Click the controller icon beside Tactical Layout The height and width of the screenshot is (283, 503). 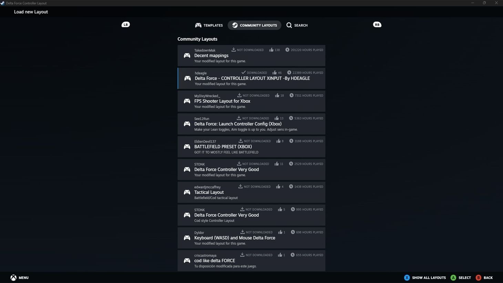pyautogui.click(x=187, y=192)
